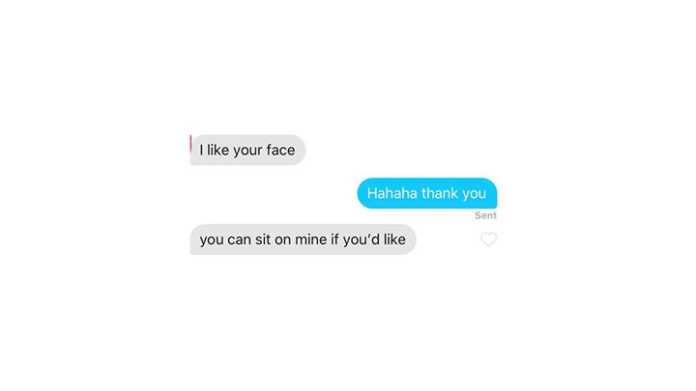The image size is (696, 391).
Task: Tap the heart outline beside the gray bubble
Action: tap(488, 239)
